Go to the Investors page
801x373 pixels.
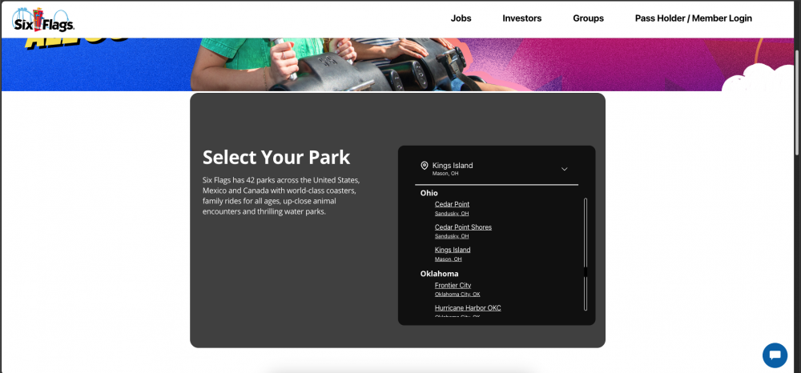click(x=521, y=18)
